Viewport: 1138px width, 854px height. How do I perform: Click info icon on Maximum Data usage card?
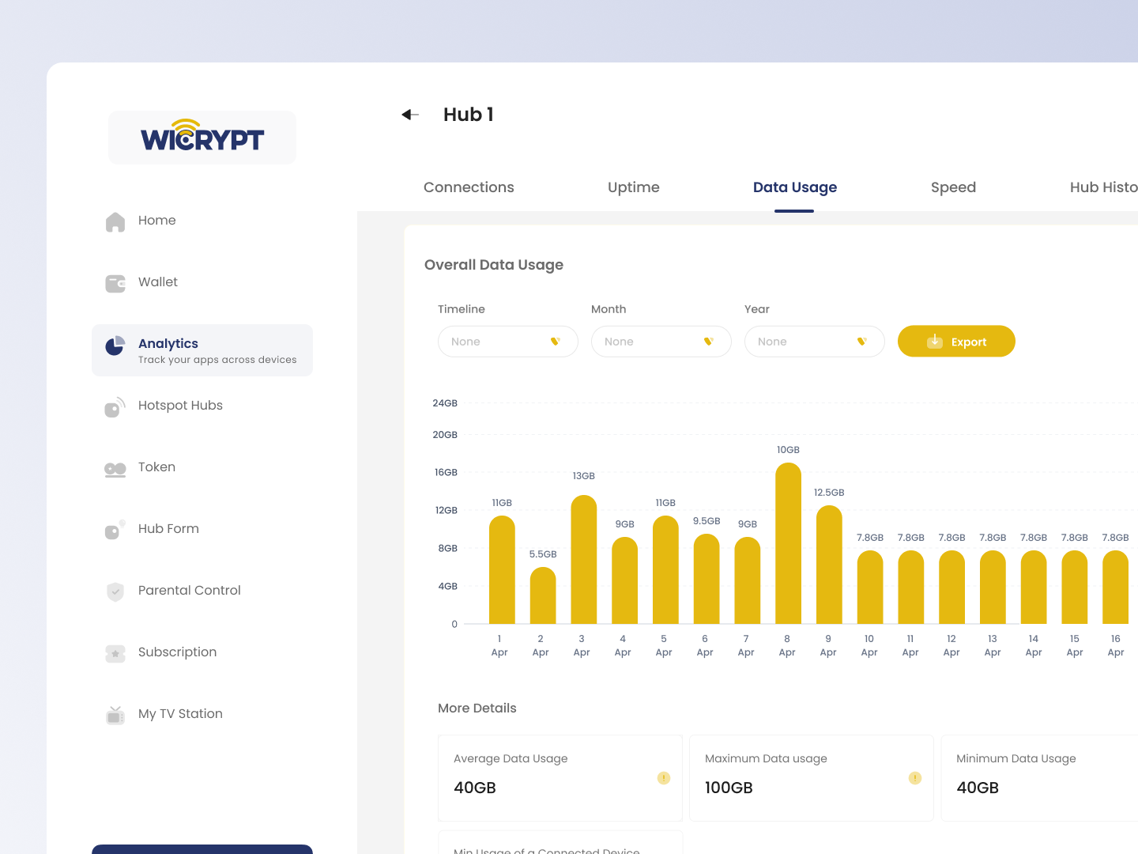point(915,778)
